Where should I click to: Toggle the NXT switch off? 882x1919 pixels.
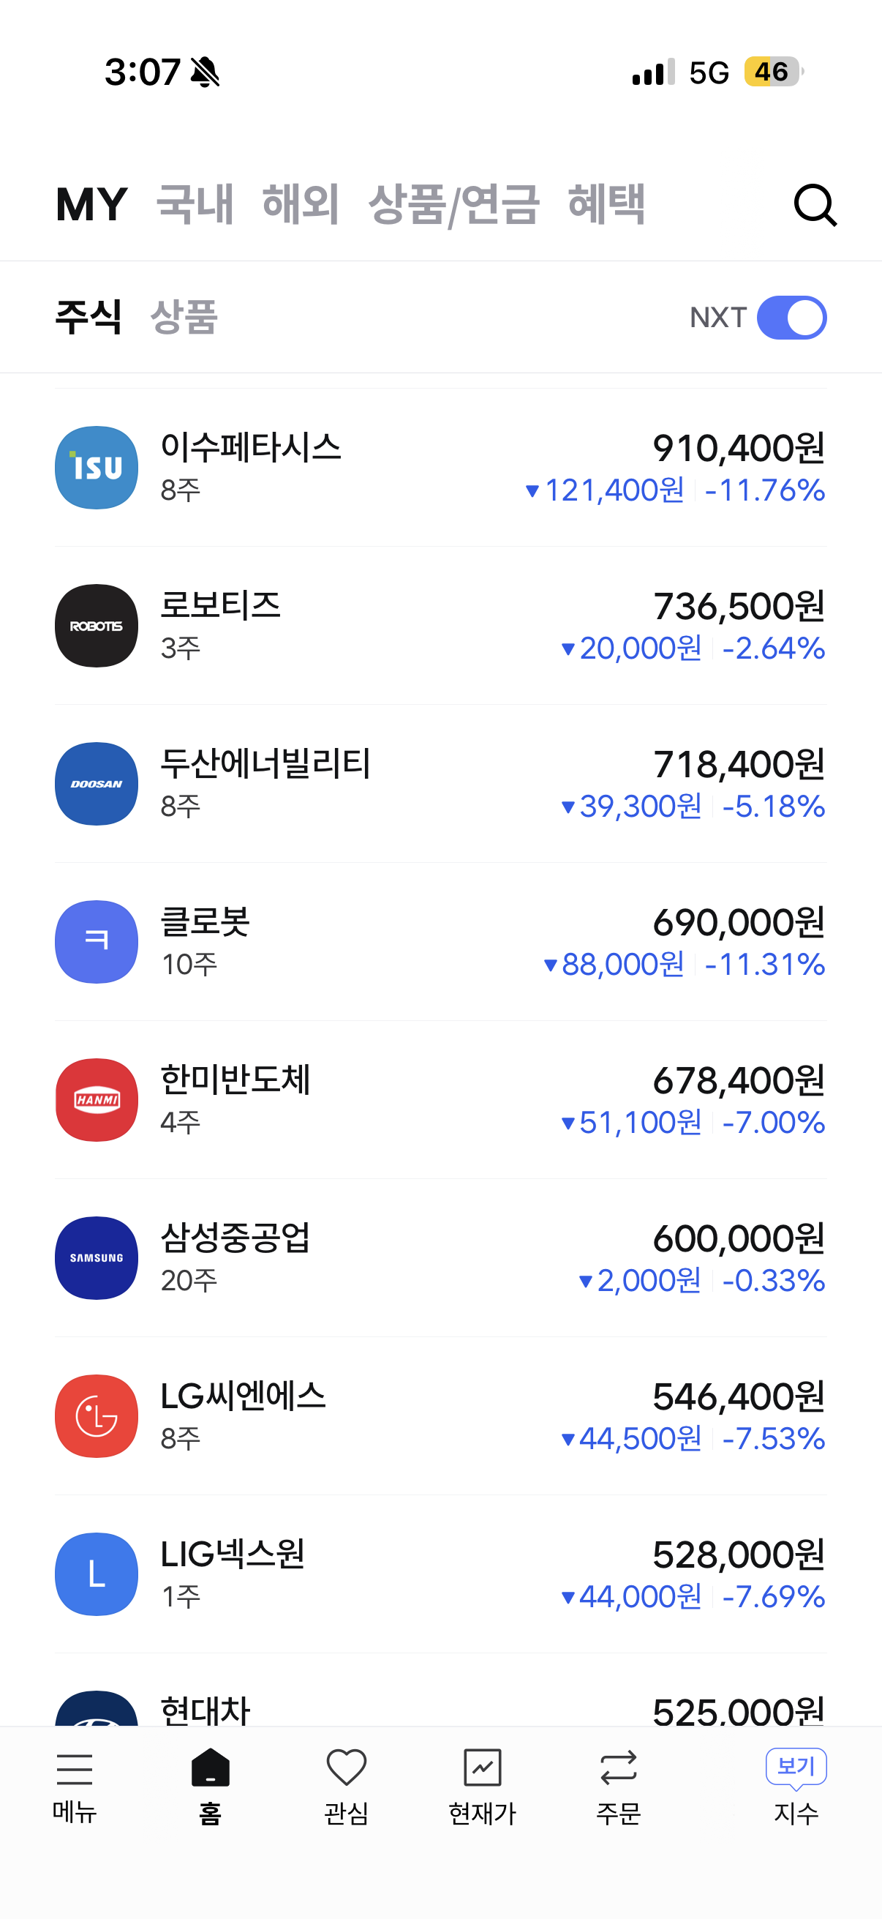click(x=791, y=318)
